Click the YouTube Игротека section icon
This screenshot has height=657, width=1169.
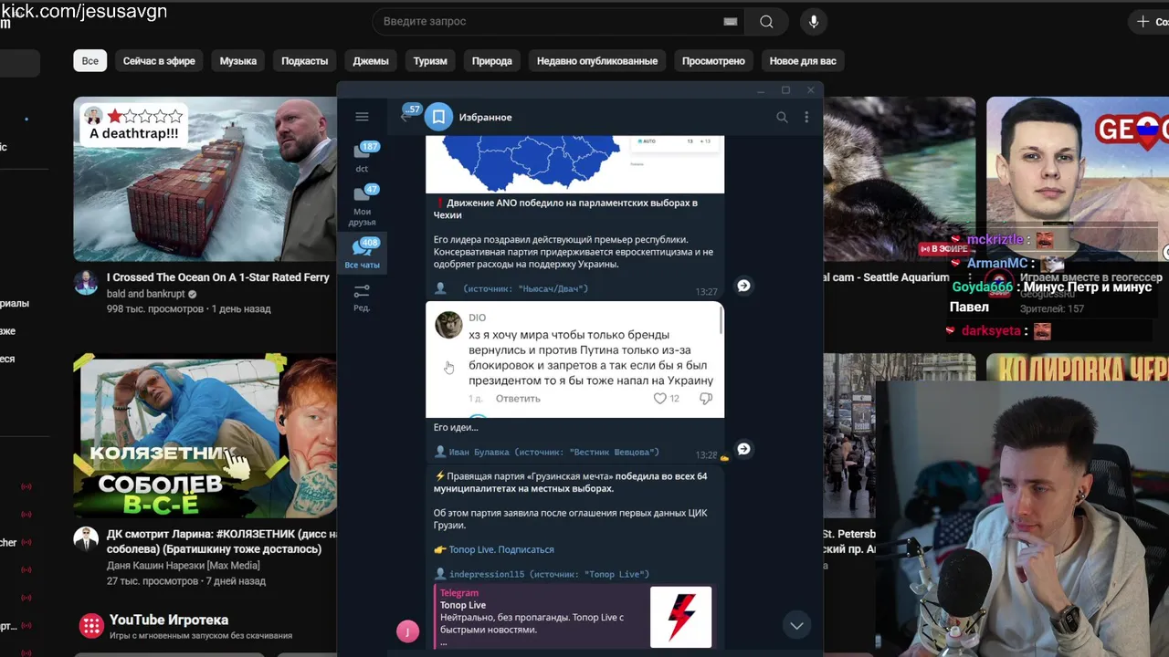point(91,625)
